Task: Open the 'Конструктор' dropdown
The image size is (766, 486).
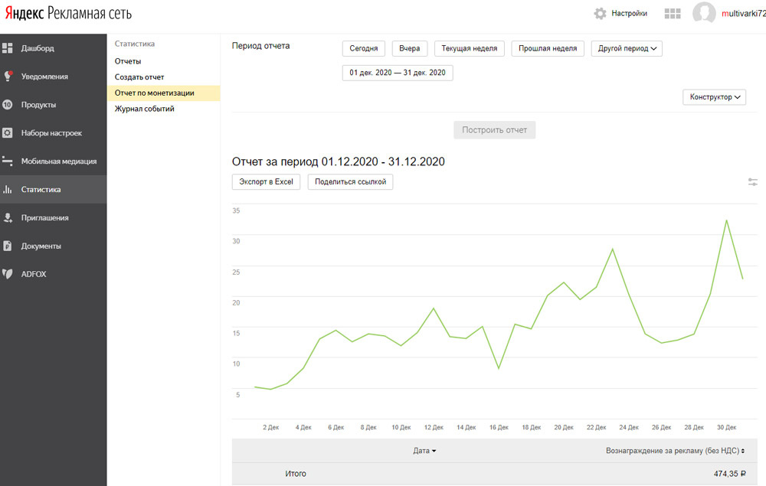Action: point(714,97)
